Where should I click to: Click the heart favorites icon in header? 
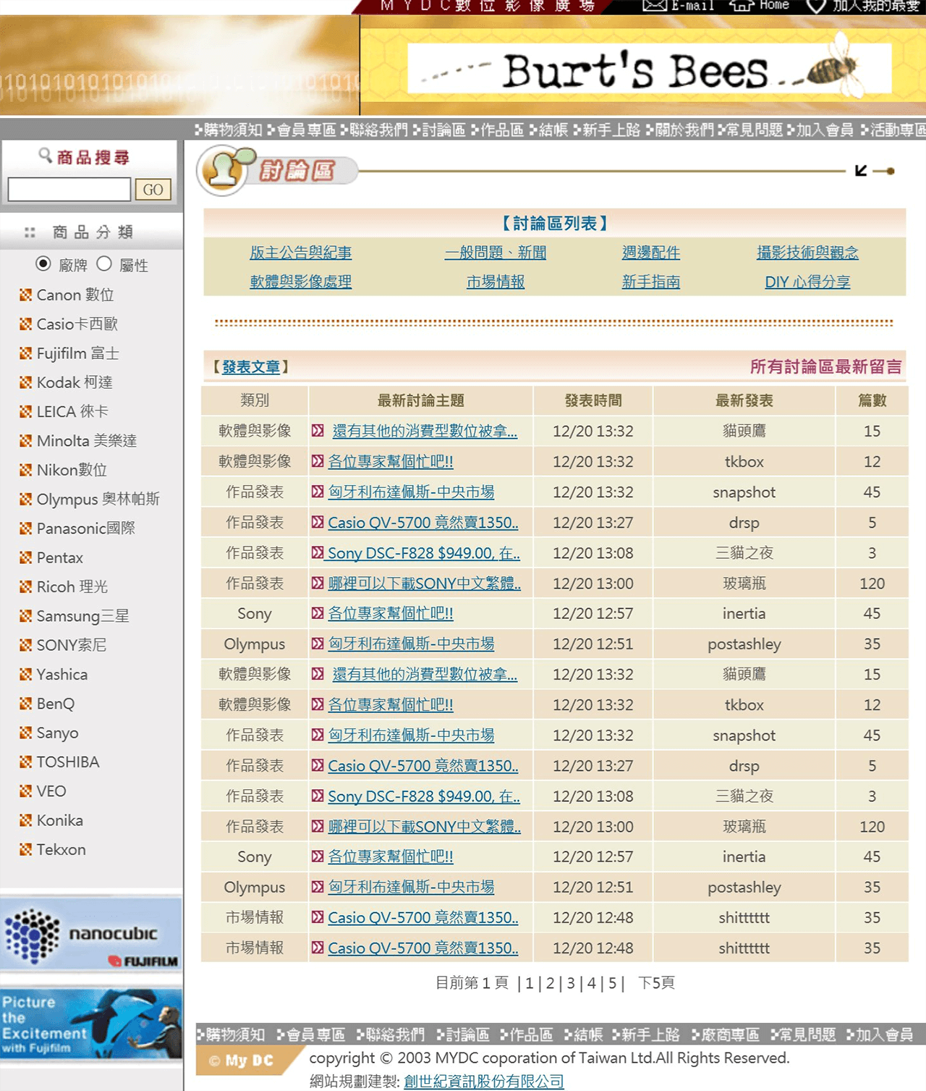click(x=816, y=6)
